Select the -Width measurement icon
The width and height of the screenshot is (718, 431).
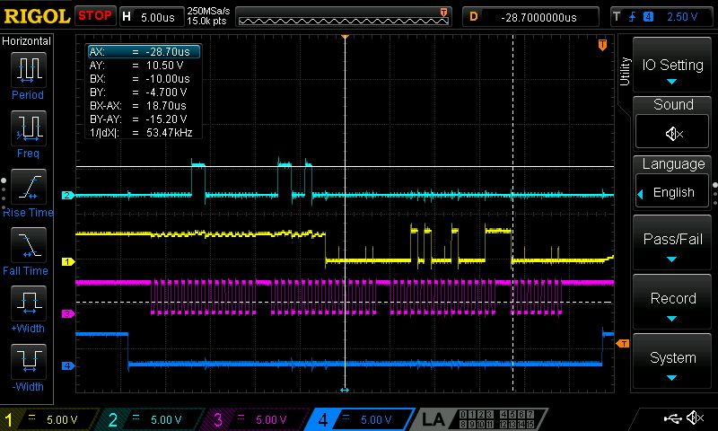(29, 361)
